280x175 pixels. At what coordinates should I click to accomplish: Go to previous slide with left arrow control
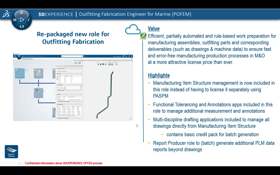tap(3, 163)
